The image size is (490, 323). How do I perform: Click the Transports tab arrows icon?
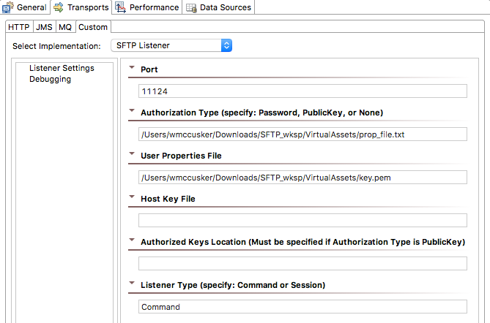58,7
